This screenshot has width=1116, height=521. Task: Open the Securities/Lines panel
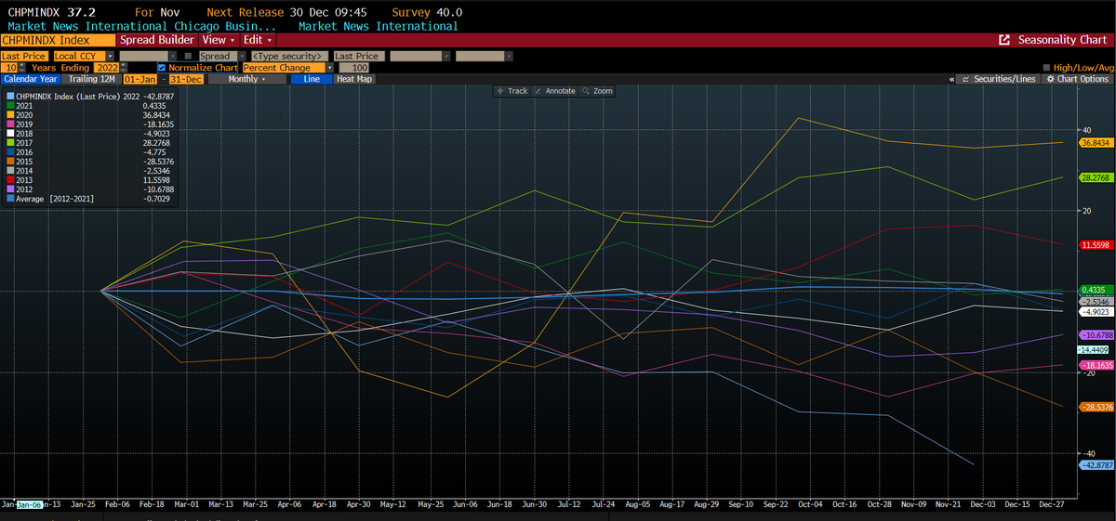click(x=999, y=79)
